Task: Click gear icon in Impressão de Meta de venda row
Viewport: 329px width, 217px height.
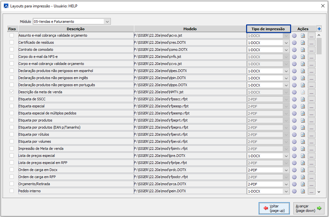Action: pos(294,149)
